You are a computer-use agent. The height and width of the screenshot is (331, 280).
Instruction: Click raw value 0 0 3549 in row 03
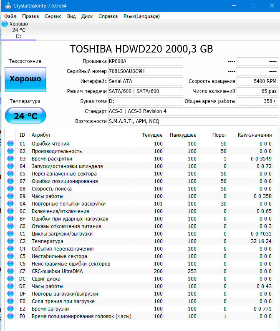pyautogui.click(x=261, y=158)
